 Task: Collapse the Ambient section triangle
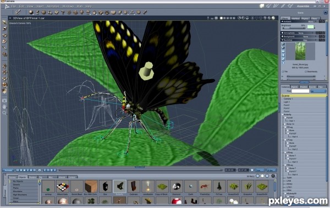283,21
